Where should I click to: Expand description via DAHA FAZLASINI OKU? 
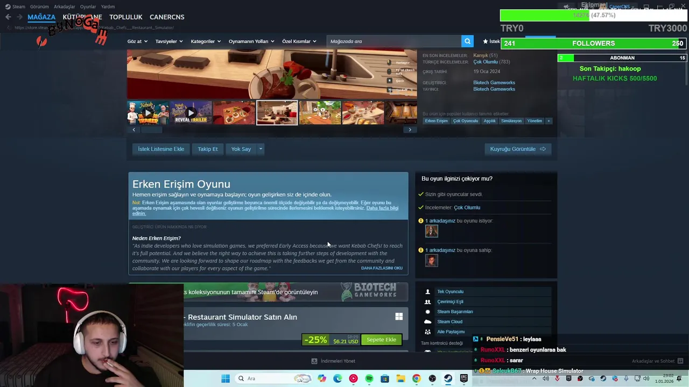coord(382,268)
